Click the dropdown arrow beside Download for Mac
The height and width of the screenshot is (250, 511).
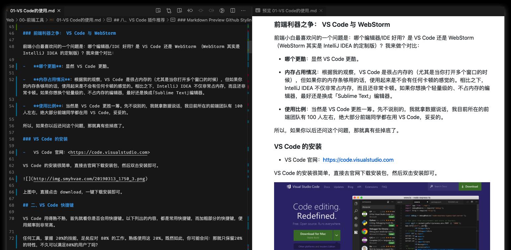point(336,235)
